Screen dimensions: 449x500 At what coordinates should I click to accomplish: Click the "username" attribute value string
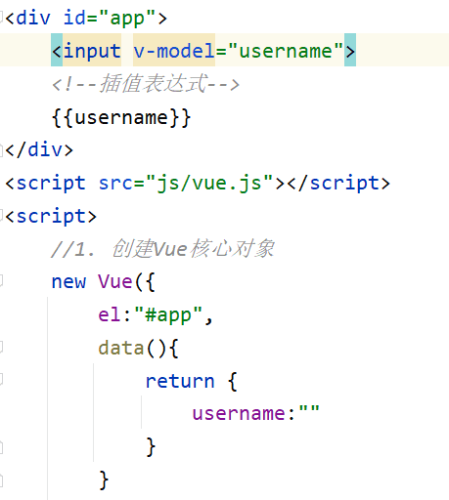point(286,51)
